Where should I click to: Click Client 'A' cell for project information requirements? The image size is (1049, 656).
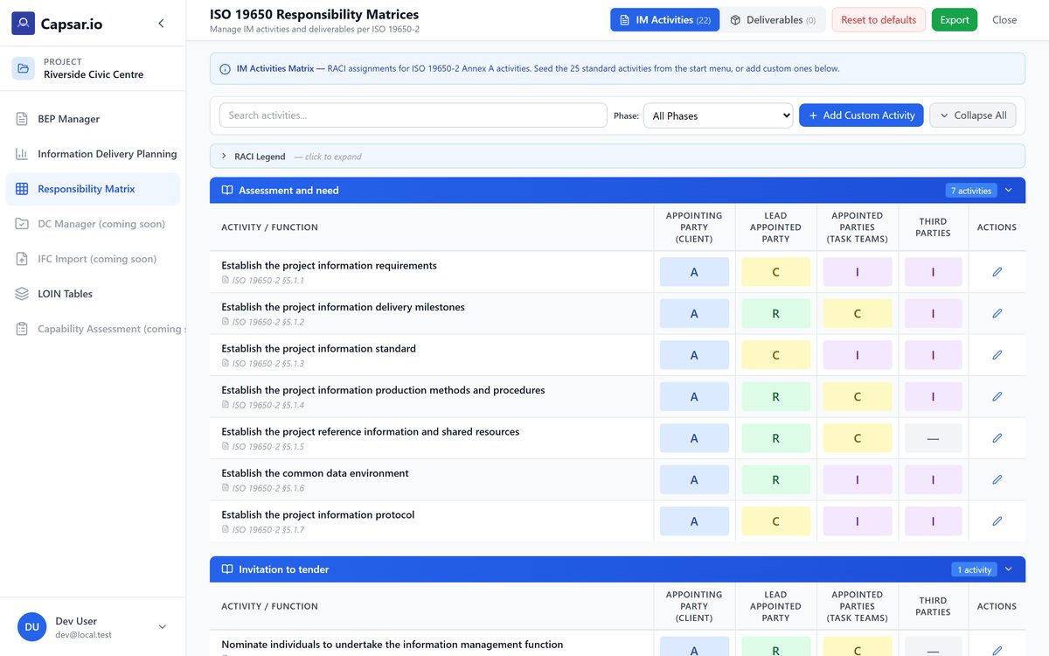tap(694, 272)
